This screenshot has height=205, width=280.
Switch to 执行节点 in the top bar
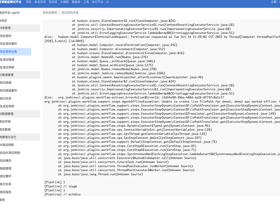coord(98,2)
